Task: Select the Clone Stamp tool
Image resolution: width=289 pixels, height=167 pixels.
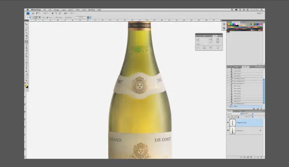Action: point(26,48)
